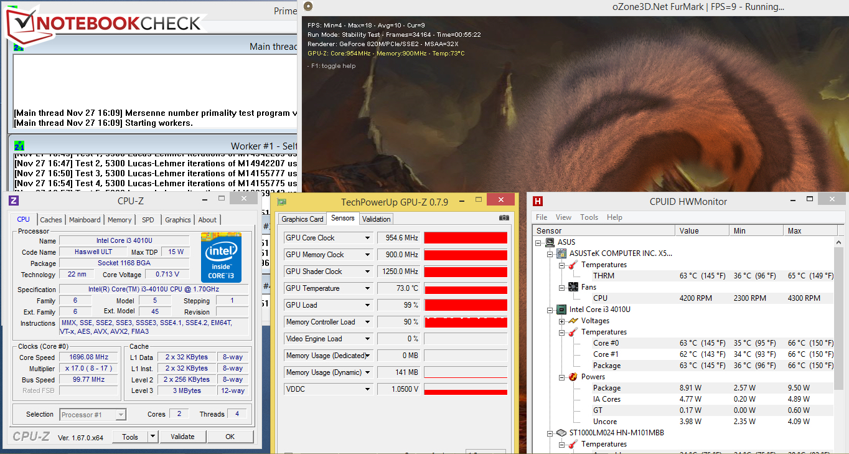The width and height of the screenshot is (849, 454).
Task: Switch to the Graphics tab in CPU-Z
Action: [178, 220]
